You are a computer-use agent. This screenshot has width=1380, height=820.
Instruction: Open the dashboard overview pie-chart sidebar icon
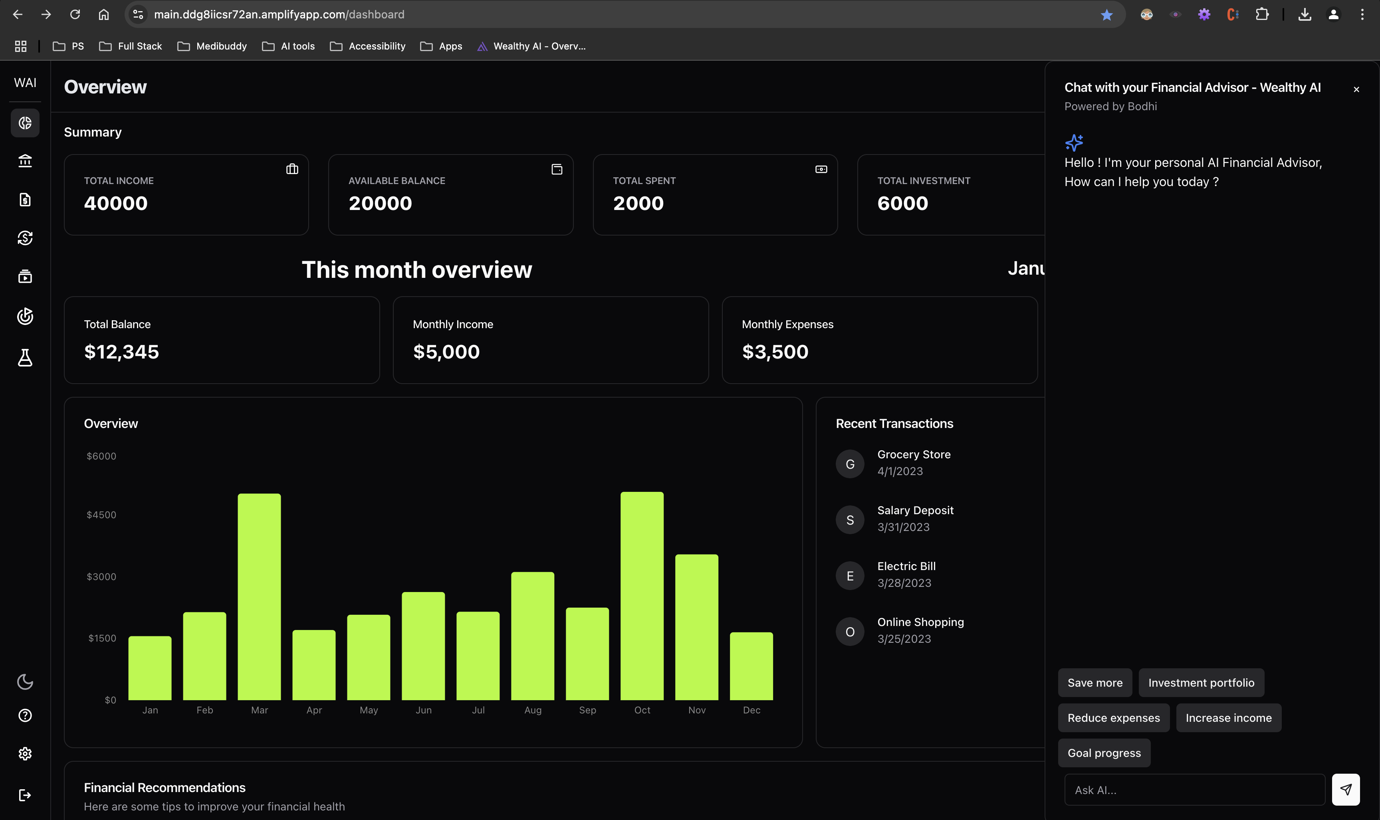(25, 123)
